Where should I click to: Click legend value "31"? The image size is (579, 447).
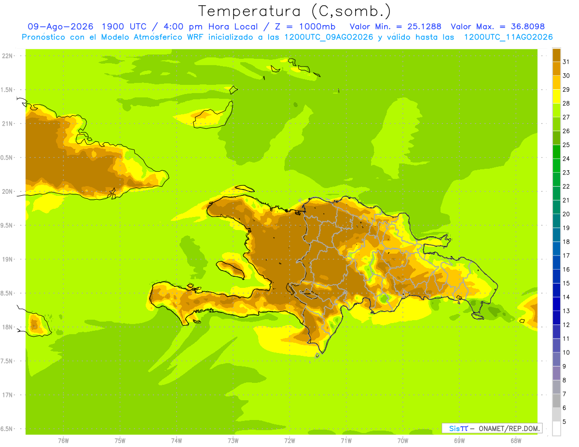point(566,62)
